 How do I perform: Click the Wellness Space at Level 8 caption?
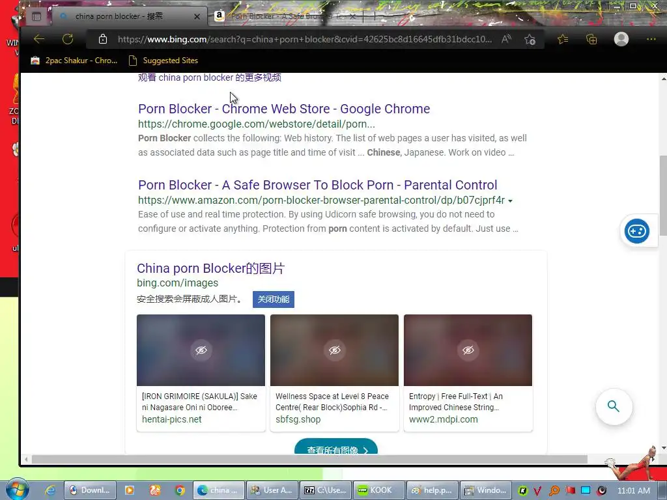point(332,402)
